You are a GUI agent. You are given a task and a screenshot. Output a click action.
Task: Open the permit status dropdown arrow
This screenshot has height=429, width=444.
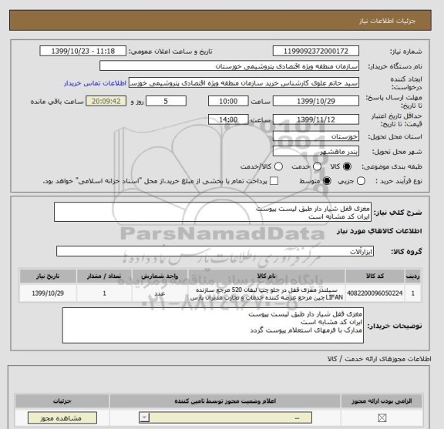click(x=144, y=417)
